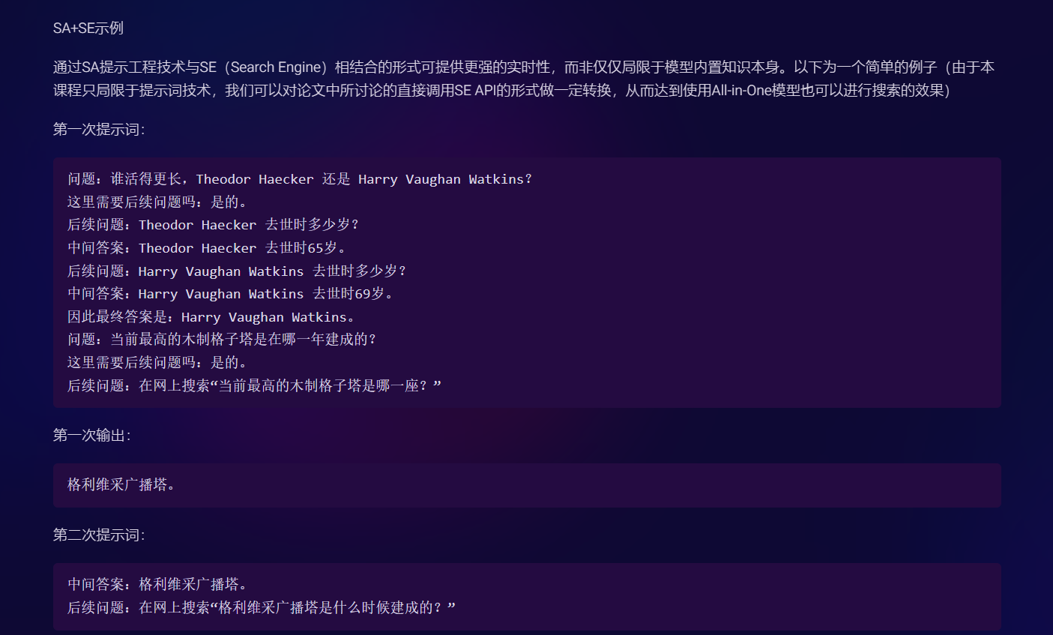Select the "第一次输出:" label
This screenshot has width=1053, height=635.
click(x=92, y=436)
